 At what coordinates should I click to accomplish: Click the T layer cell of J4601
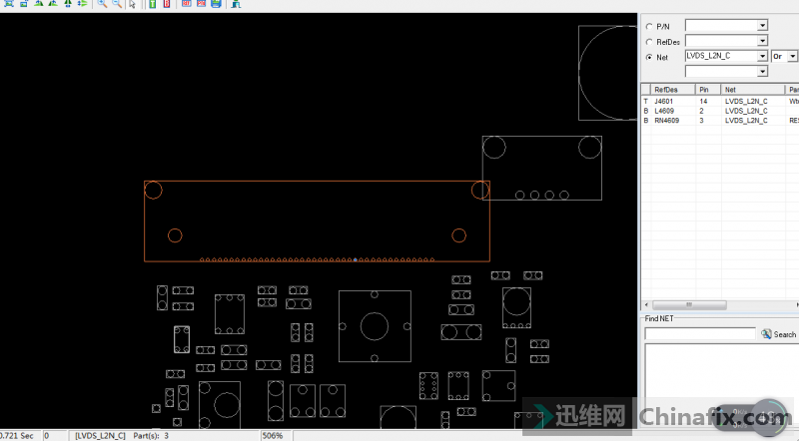[x=645, y=102]
